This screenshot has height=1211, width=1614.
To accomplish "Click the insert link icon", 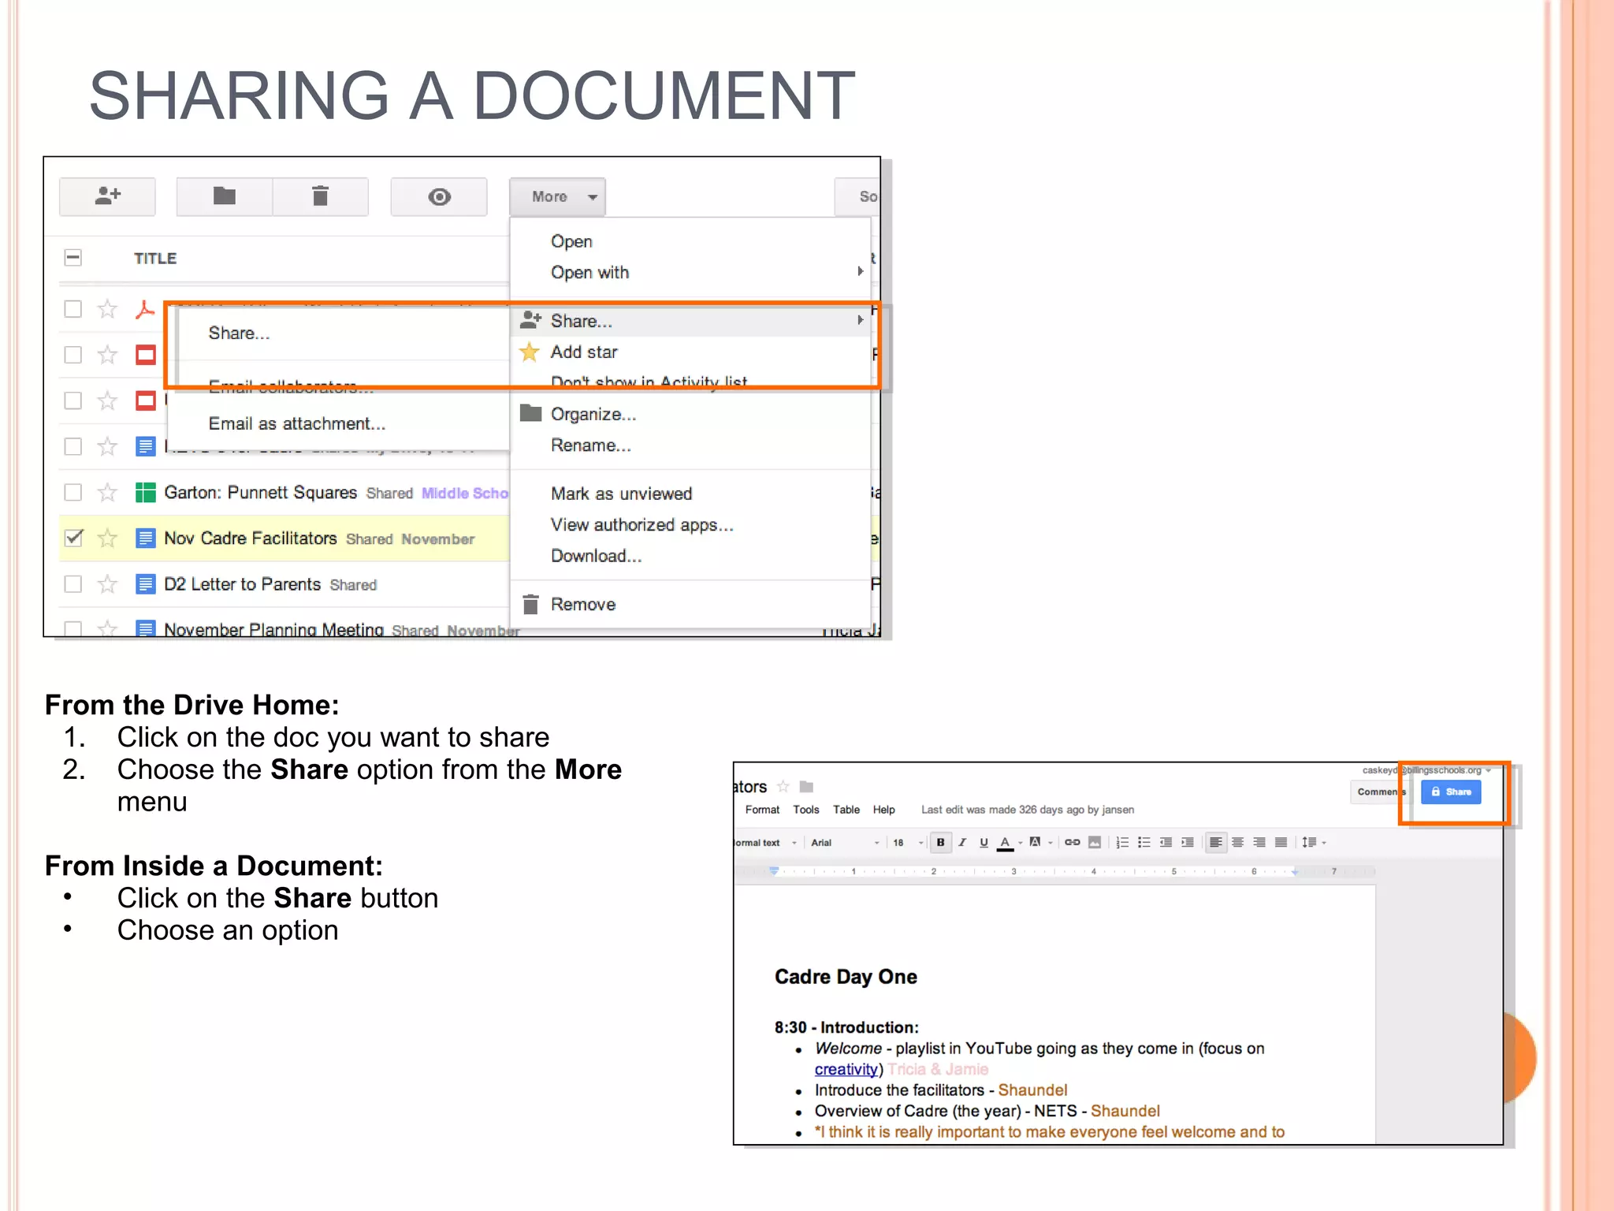I will coord(1072,842).
